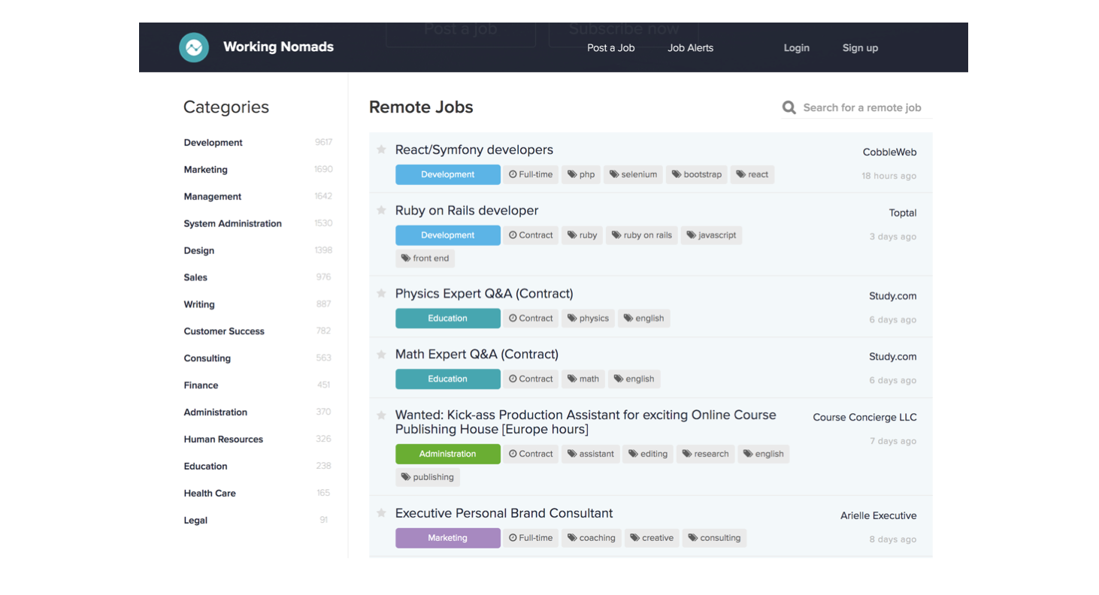Click Development badge on React/Symfony job
The image size is (1099, 595).
pyautogui.click(x=448, y=174)
